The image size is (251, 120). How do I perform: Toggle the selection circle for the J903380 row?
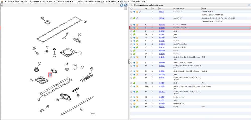[x=131, y=74]
